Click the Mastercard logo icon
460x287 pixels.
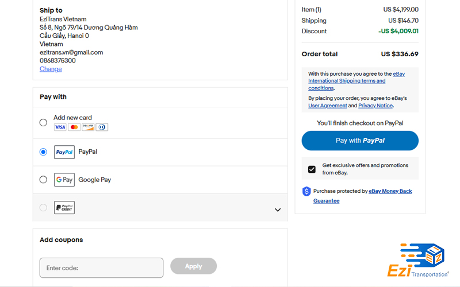point(74,127)
